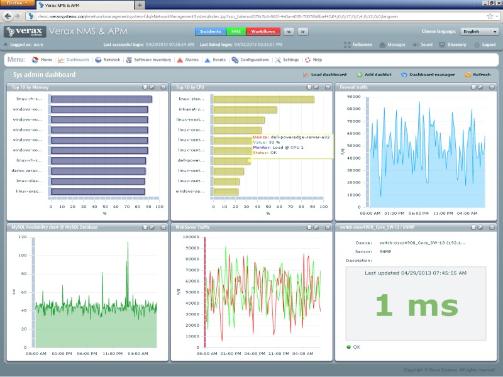The height and width of the screenshot is (377, 503).
Task: Click the double left arrow button
Action: tap(289, 31)
